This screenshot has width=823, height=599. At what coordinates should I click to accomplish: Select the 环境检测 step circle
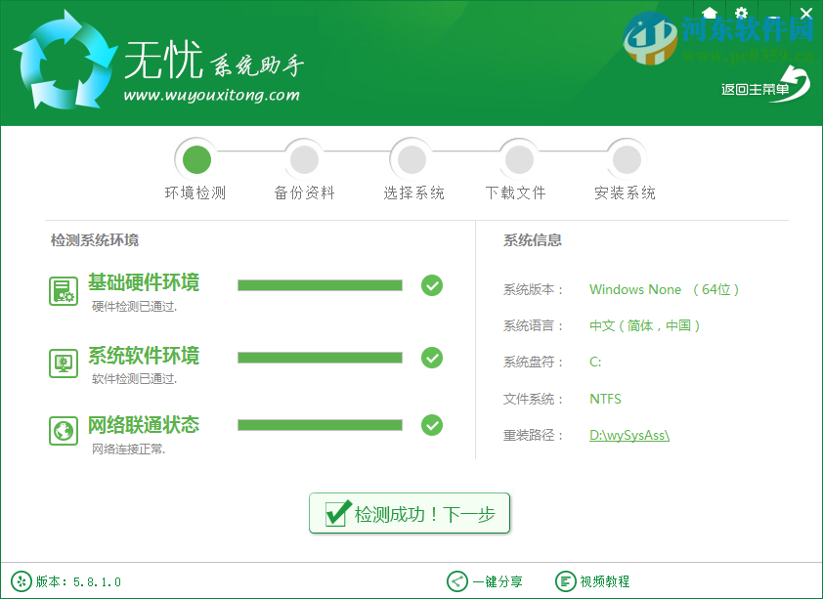[196, 157]
